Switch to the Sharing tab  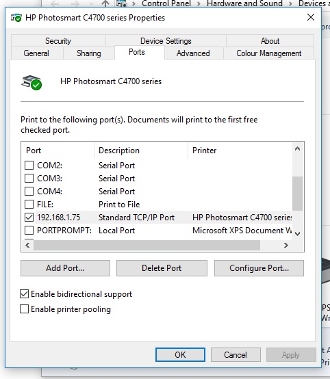point(89,53)
